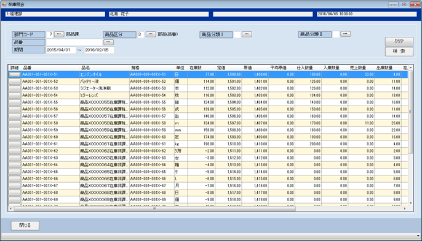This screenshot has width=422, height=241.
Task: Open detail button for row AA001-001-001X-58
Action: pyautogui.click(x=15, y=123)
